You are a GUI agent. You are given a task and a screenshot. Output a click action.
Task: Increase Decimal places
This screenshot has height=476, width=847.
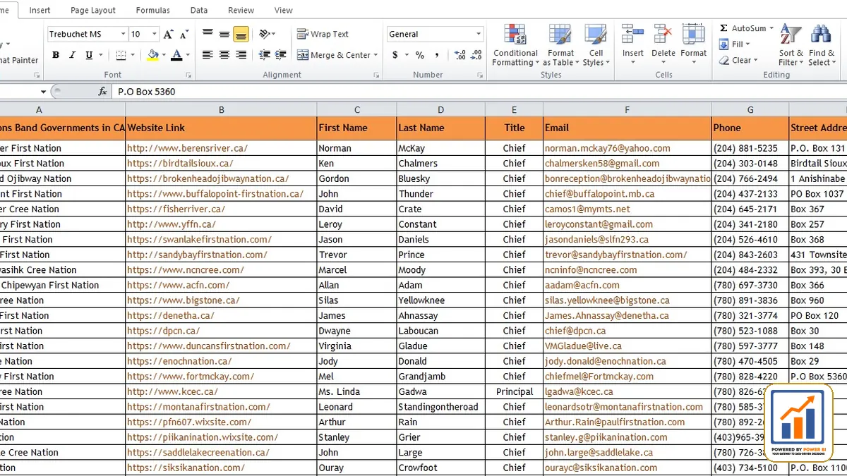coord(460,55)
